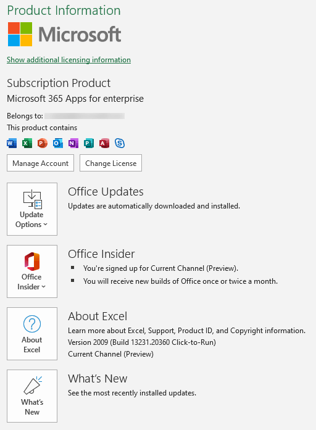Click the PowerPoint app icon
Viewport: 316px width, 430px height.
tap(43, 143)
